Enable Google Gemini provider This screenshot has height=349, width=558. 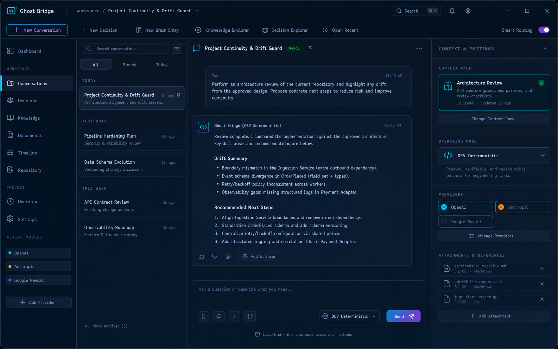465,222
